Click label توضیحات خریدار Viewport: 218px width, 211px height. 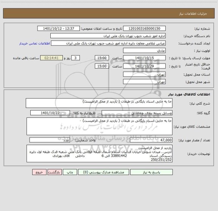[x=199, y=154]
